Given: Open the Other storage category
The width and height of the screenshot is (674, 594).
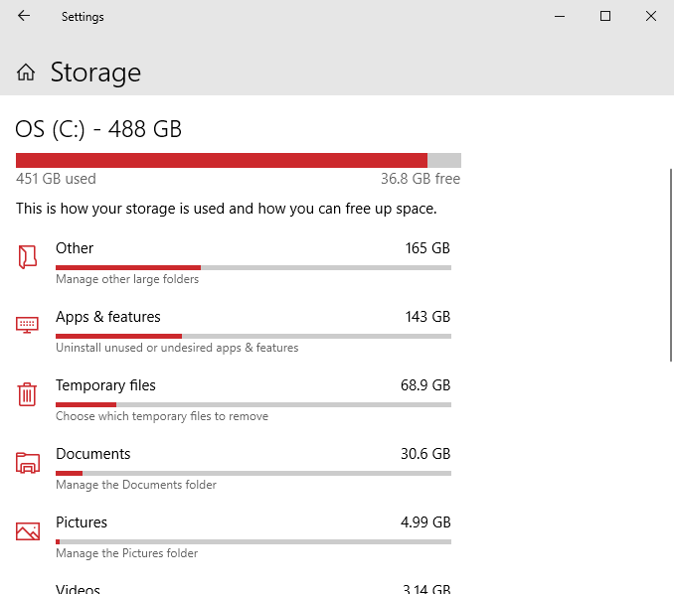Looking at the screenshot, I should pyautogui.click(x=75, y=248).
